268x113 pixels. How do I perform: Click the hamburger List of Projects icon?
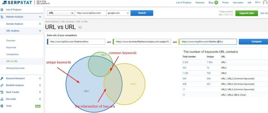coord(2,10)
